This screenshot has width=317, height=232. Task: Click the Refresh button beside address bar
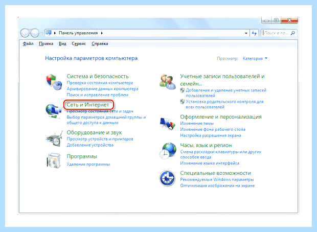coord(254,33)
